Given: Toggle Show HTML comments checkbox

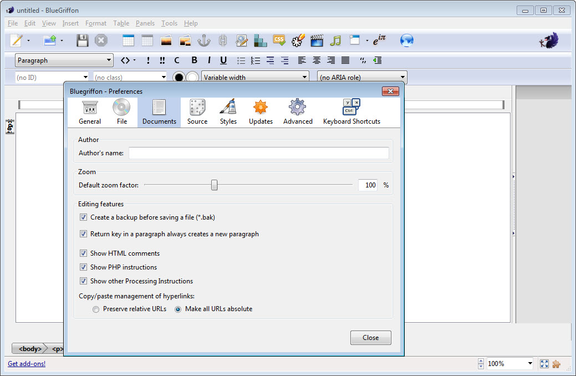Looking at the screenshot, I should click(84, 253).
